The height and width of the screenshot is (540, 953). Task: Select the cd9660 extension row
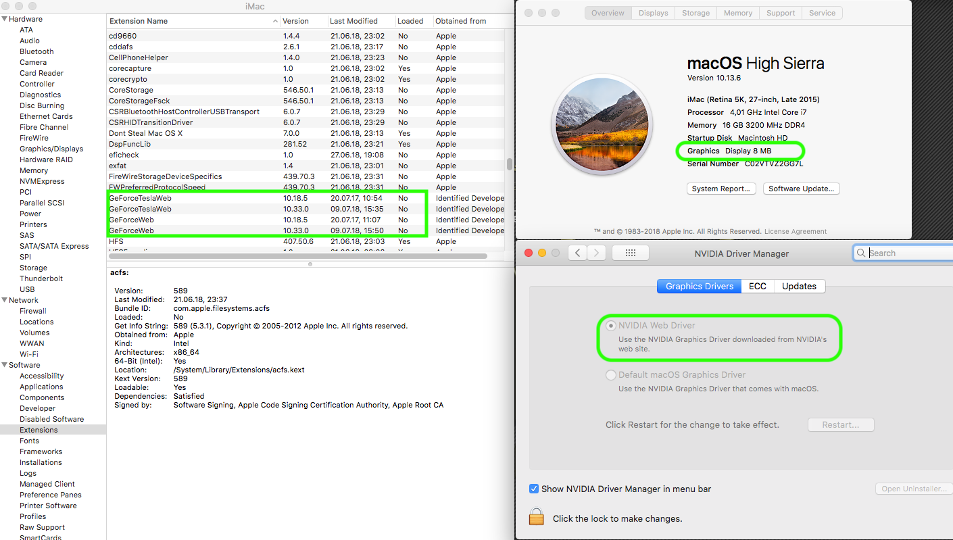(306, 36)
